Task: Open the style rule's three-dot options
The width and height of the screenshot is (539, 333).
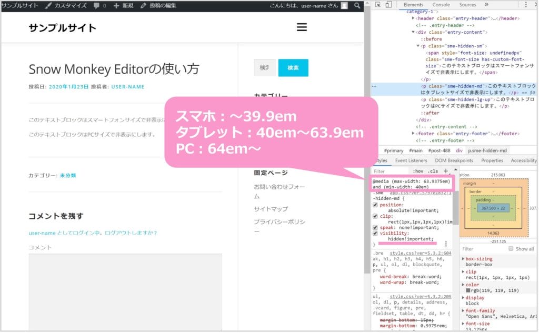Action: click(446, 244)
